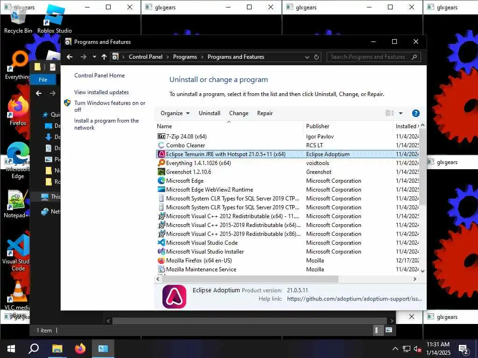Screen dimensions: 478x358
Task: Open View installed updates link
Action: click(x=101, y=92)
